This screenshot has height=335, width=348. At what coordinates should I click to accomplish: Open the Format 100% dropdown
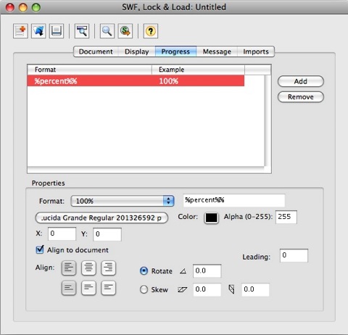[x=123, y=201]
